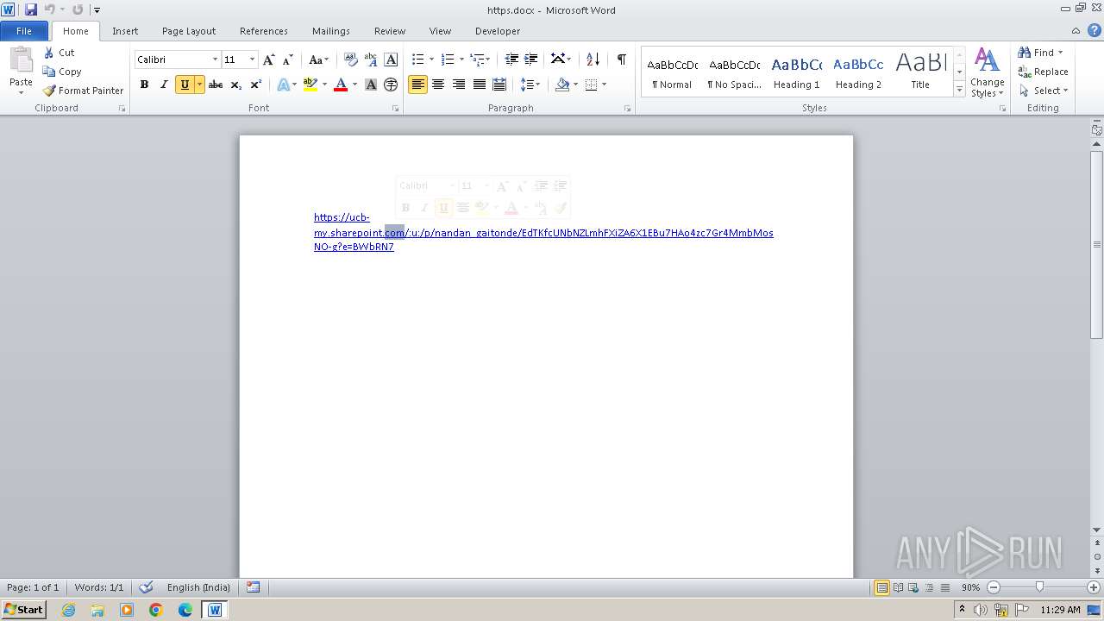
Task: Switch to Insert tab
Action: 125,31
